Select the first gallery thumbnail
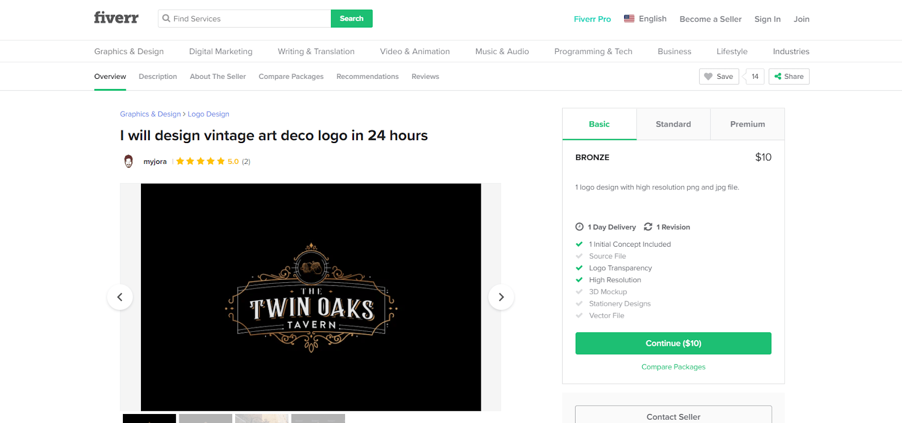 (149, 418)
